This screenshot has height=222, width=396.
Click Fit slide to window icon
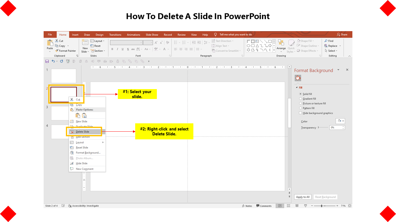[x=350, y=206]
